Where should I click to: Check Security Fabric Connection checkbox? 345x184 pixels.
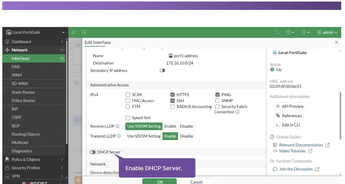(x=217, y=107)
